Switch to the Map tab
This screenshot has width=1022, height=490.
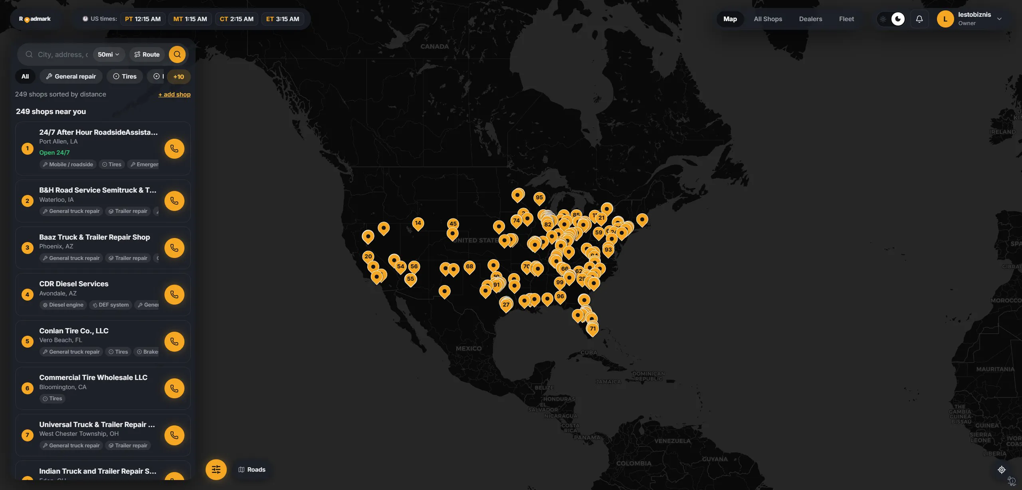[x=730, y=19]
